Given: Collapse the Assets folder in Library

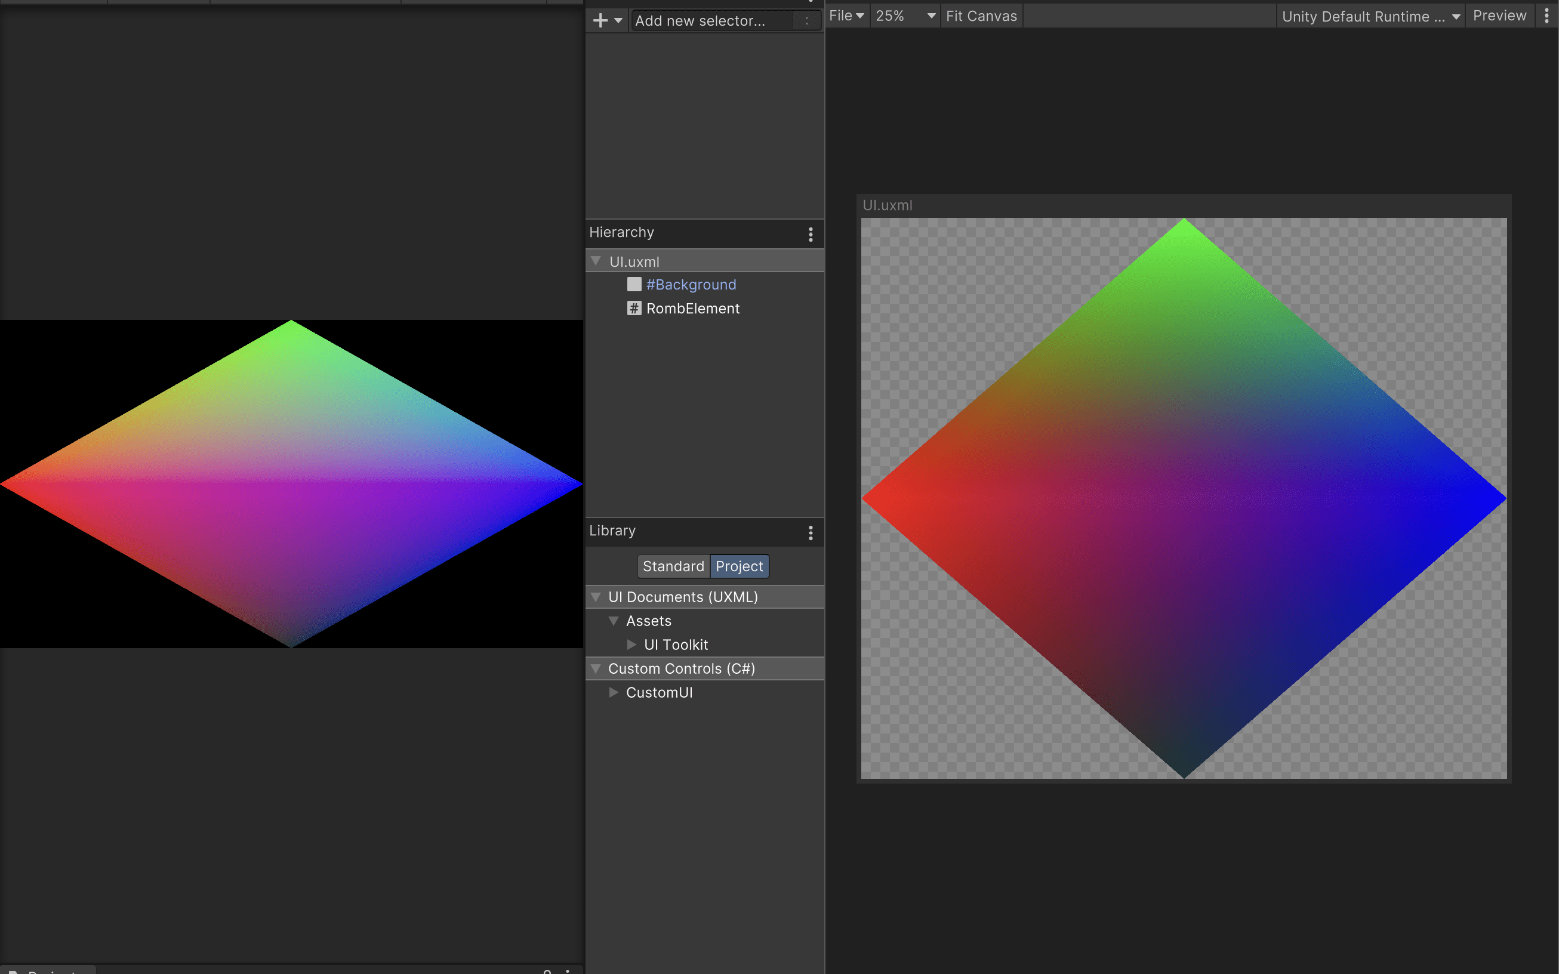Looking at the screenshot, I should 614,620.
